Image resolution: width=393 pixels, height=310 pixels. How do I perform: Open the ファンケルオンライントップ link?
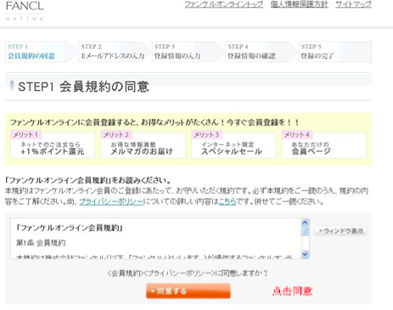223,4
